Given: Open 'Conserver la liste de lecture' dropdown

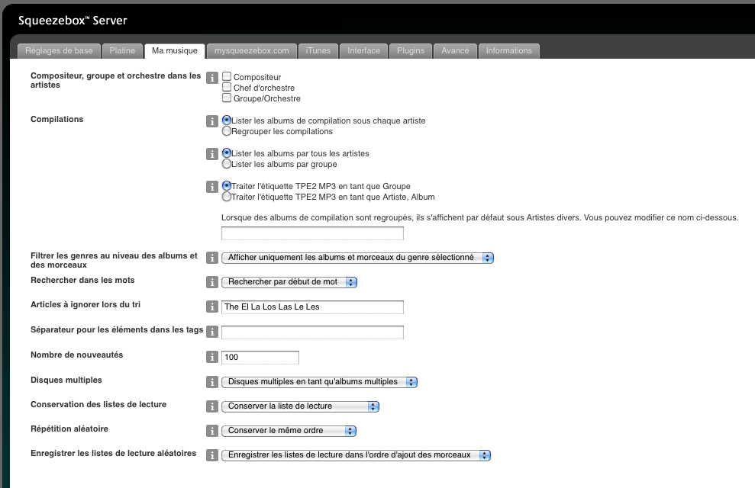Looking at the screenshot, I should tap(301, 406).
